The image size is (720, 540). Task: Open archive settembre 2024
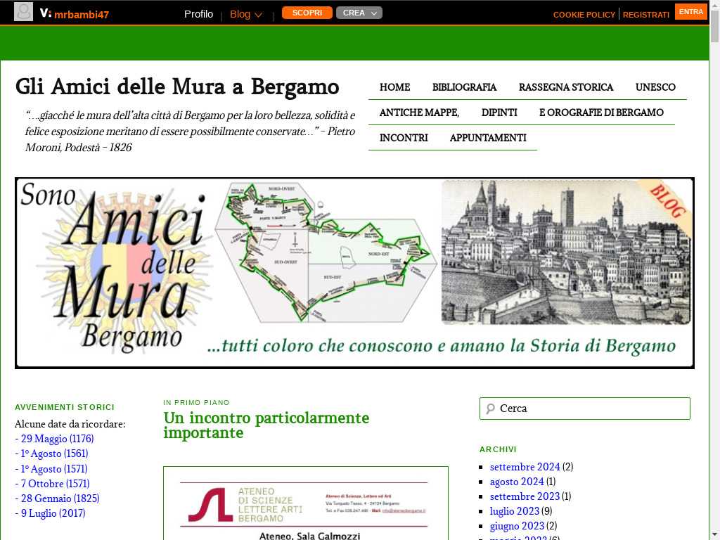pos(525,467)
